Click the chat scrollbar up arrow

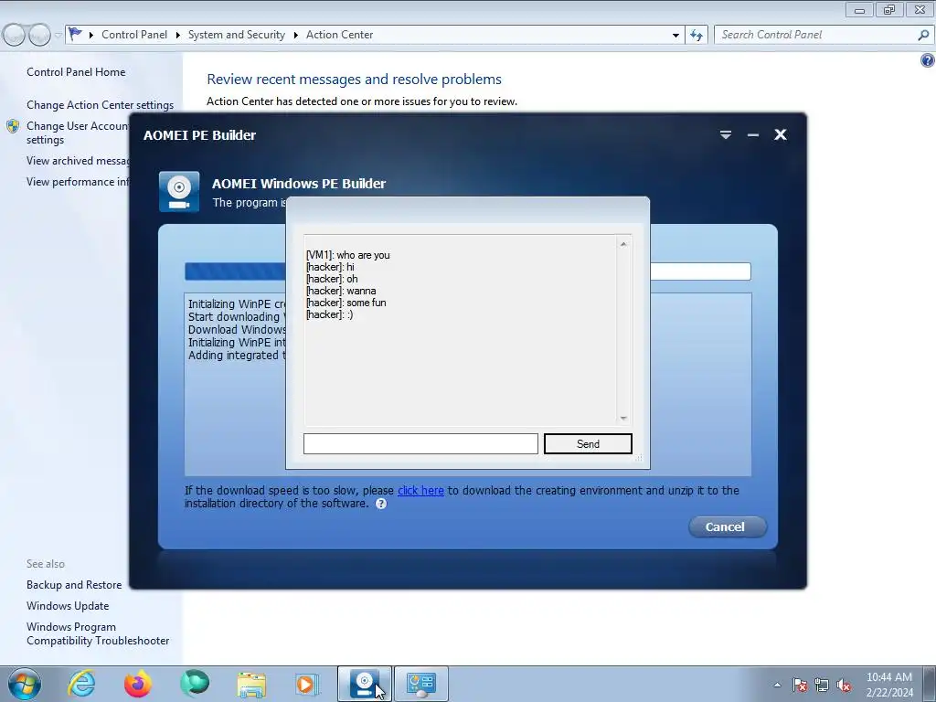click(x=623, y=244)
